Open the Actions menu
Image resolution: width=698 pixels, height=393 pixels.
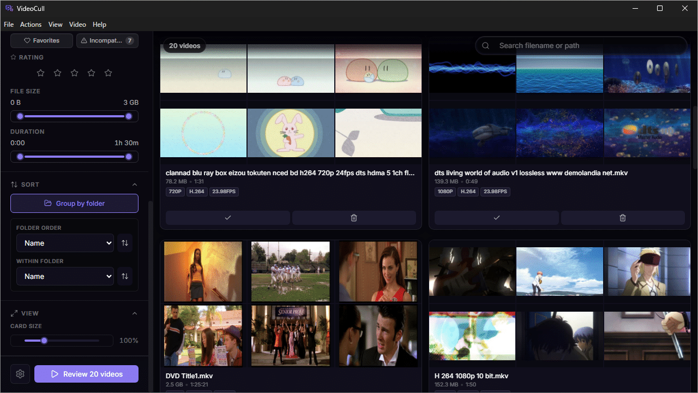31,25
